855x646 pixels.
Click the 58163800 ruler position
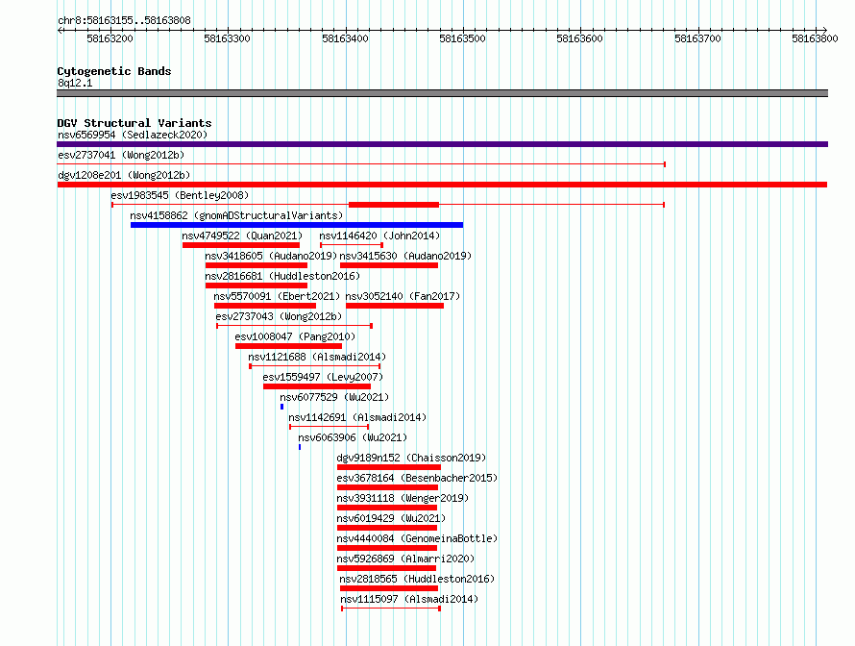815,38
